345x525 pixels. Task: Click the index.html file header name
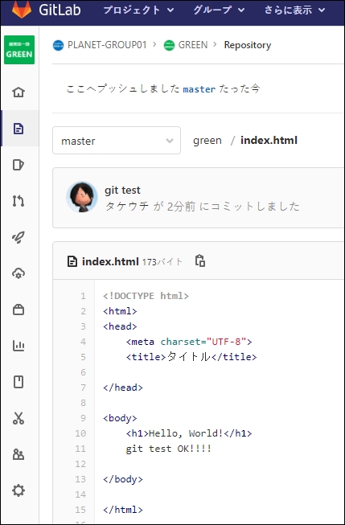(x=110, y=261)
